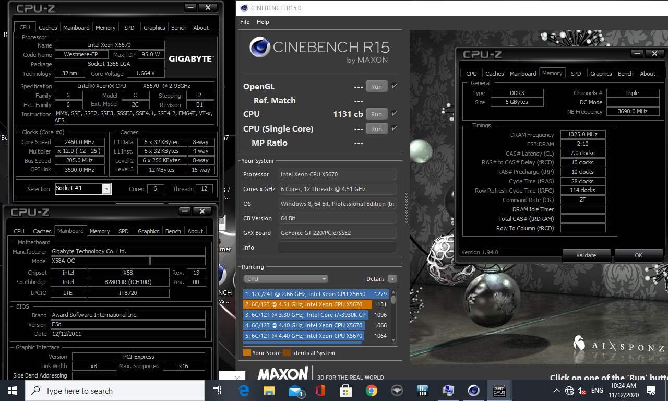The height and width of the screenshot is (401, 668).
Task: Open the Office app on the taskbar
Action: tap(320, 391)
